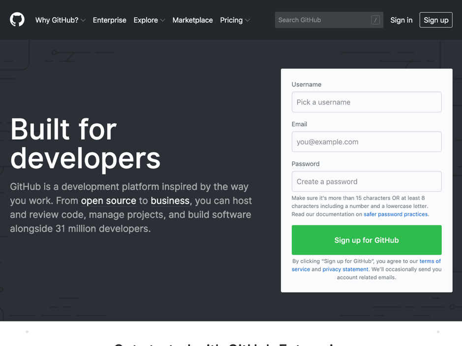Click the carousel dot below the hero section
462x346 pixels.
click(x=27, y=331)
